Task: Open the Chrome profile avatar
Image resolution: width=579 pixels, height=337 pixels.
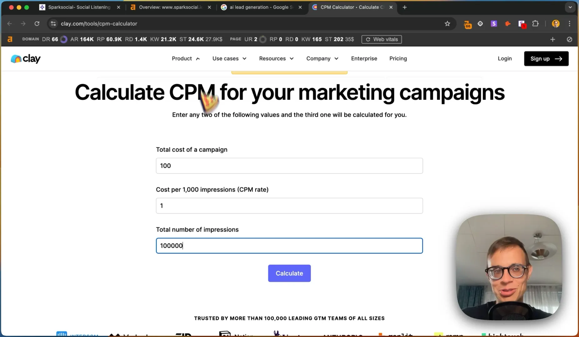Action: tap(556, 24)
